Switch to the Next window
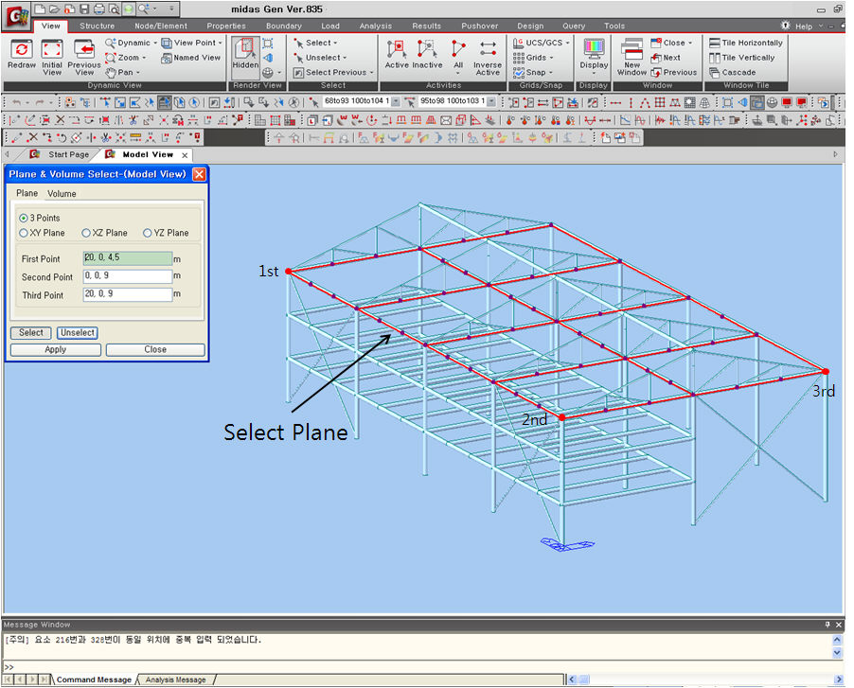 pyautogui.click(x=666, y=58)
